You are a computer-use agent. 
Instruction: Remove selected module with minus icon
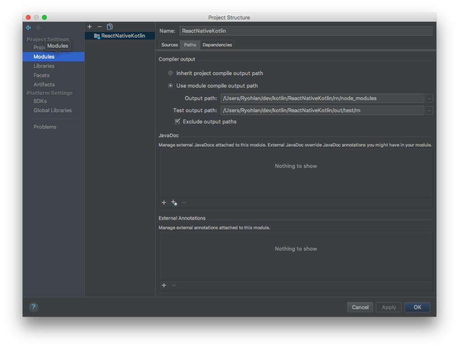100,26
